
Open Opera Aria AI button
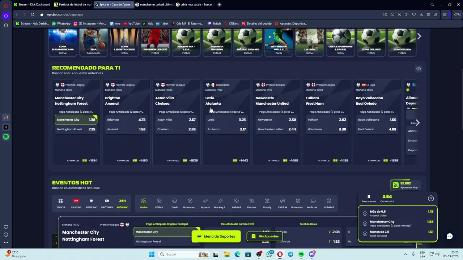457,14
